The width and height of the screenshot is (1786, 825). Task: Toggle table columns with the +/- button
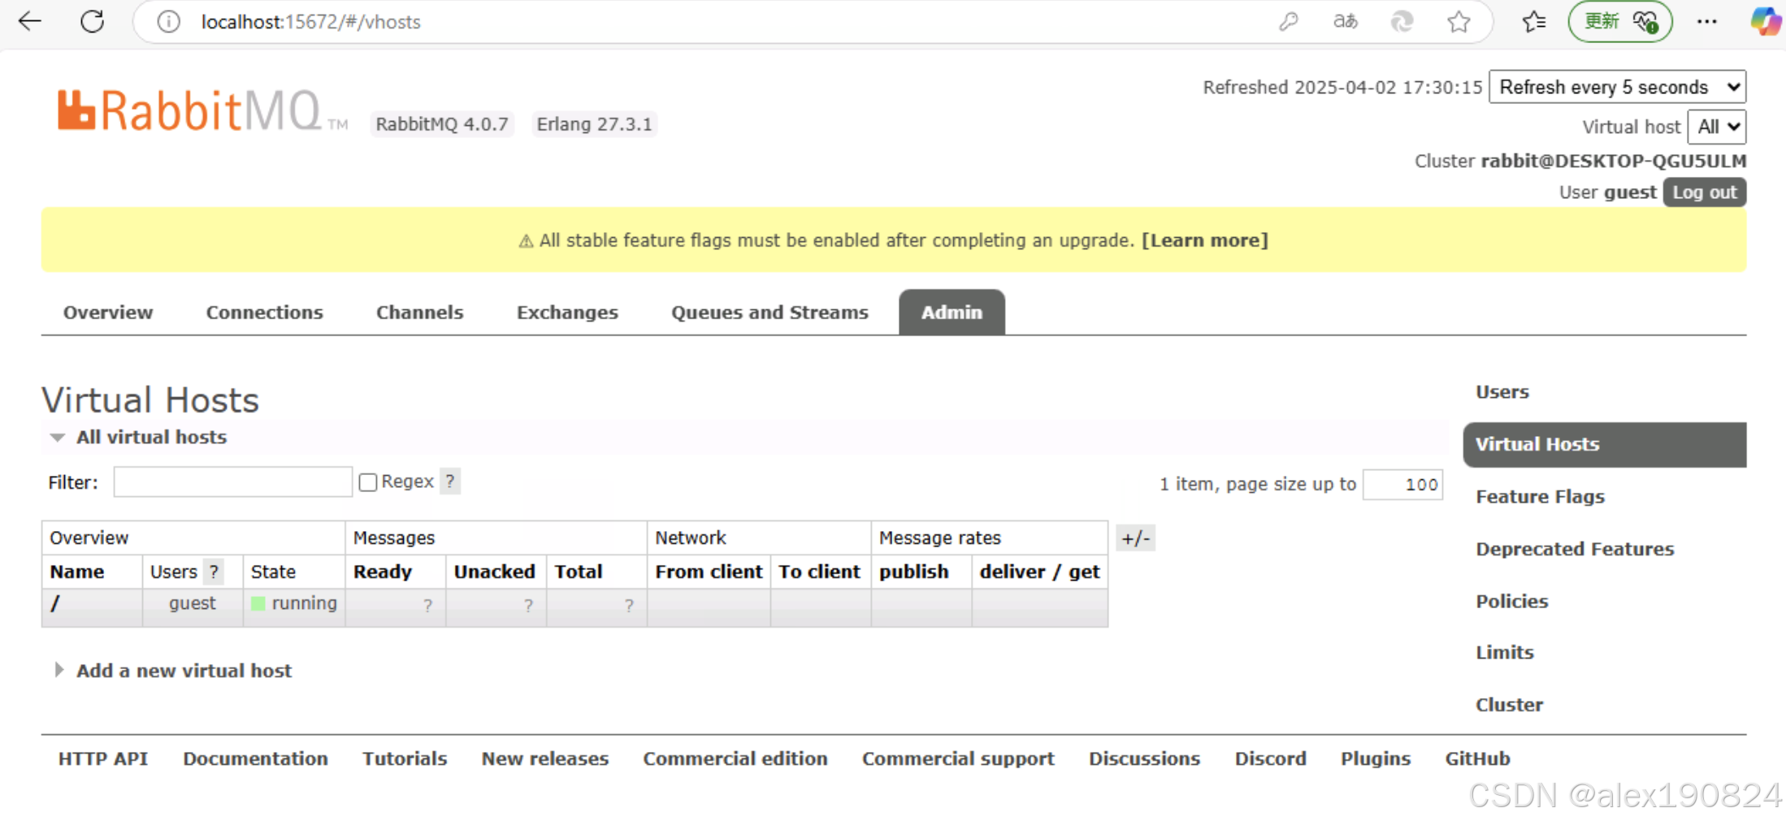[x=1135, y=538]
